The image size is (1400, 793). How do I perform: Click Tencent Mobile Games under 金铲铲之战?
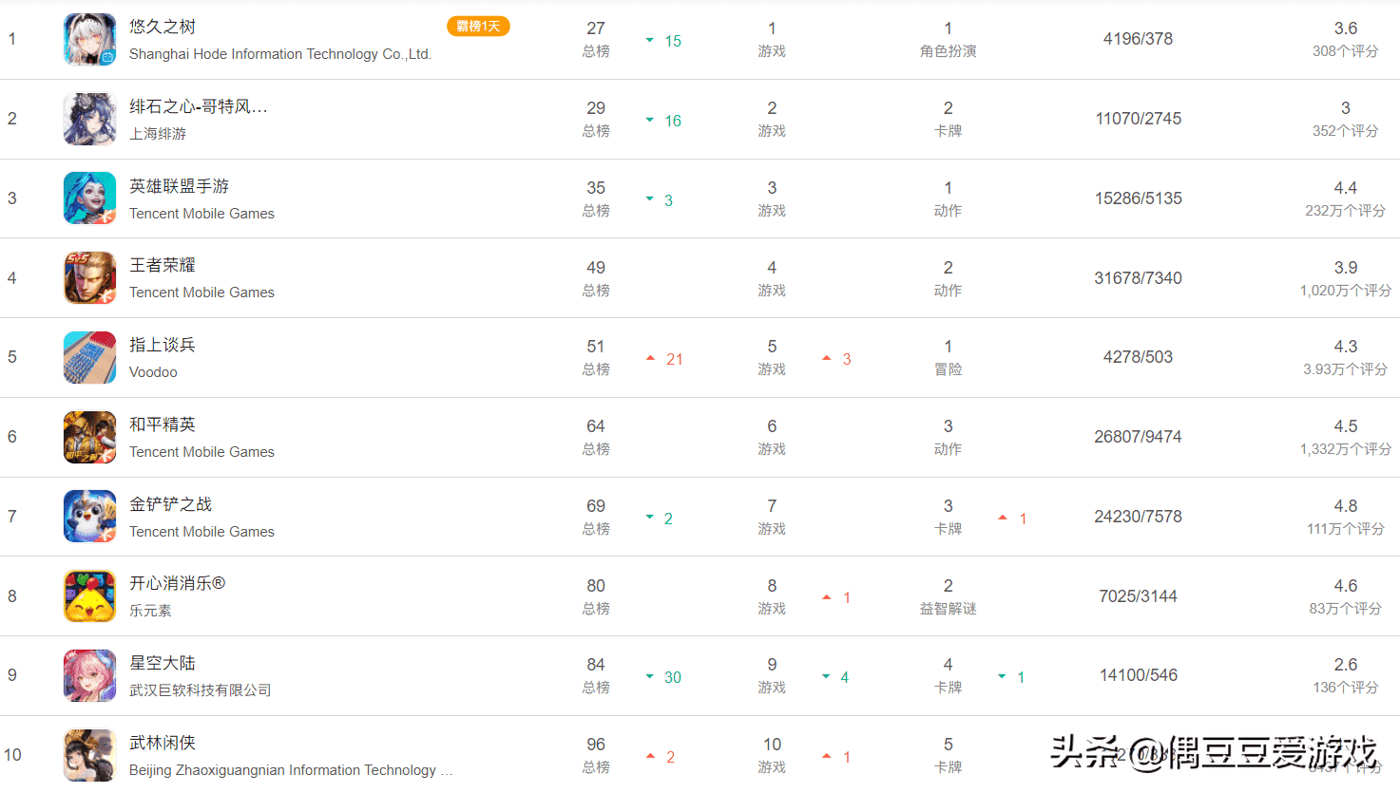(201, 532)
